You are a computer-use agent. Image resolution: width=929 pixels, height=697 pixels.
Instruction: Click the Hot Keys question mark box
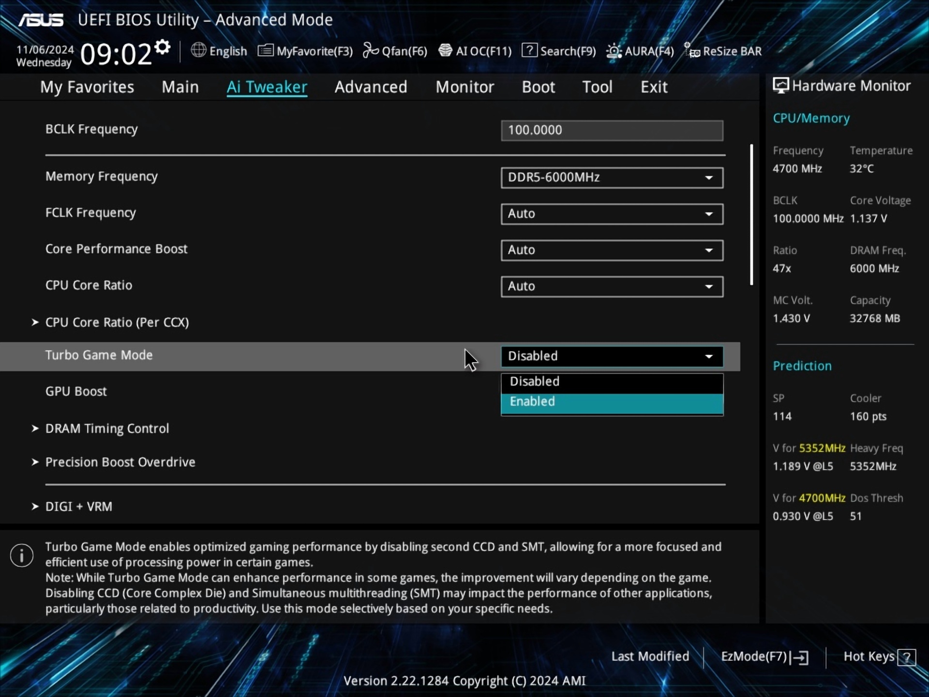[906, 658]
